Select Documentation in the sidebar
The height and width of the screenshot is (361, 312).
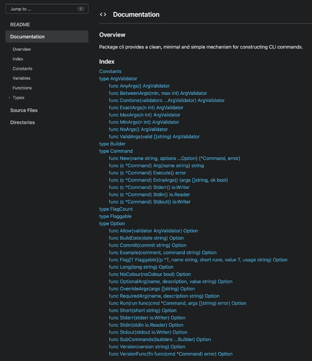tap(27, 37)
